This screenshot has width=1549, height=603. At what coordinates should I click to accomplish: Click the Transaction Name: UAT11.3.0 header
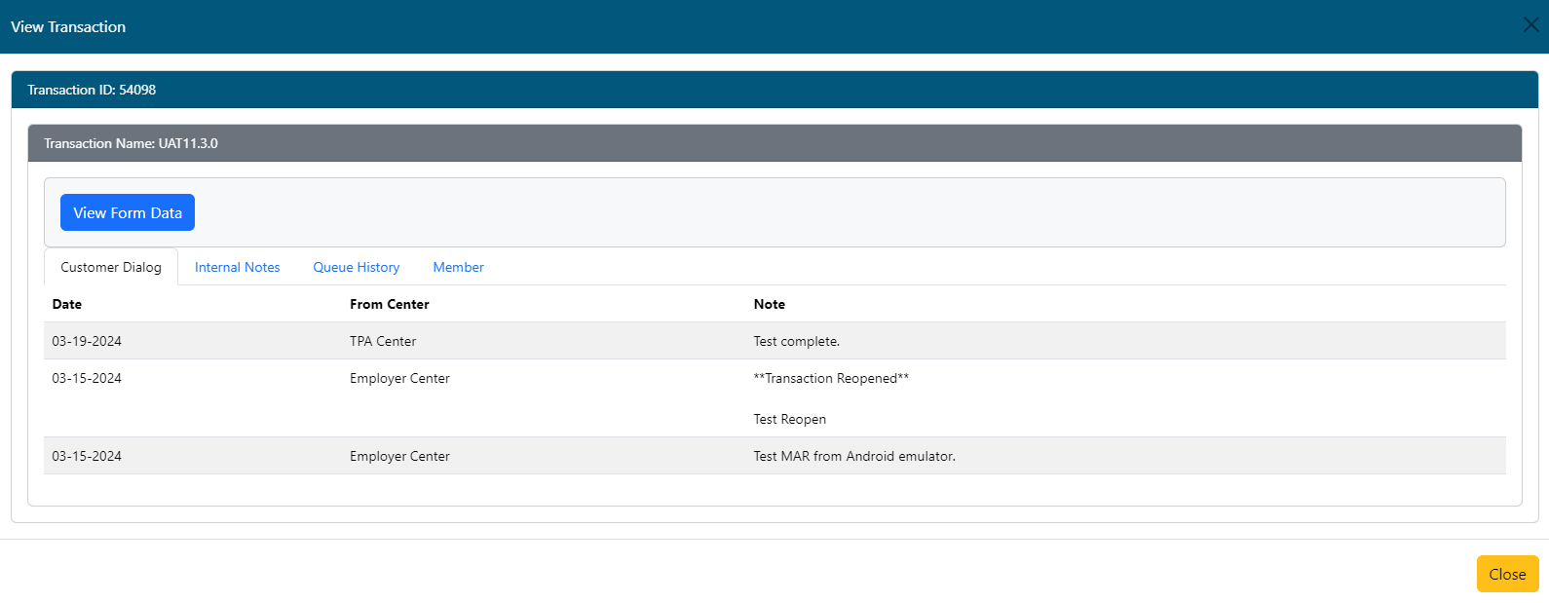pyautogui.click(x=131, y=143)
